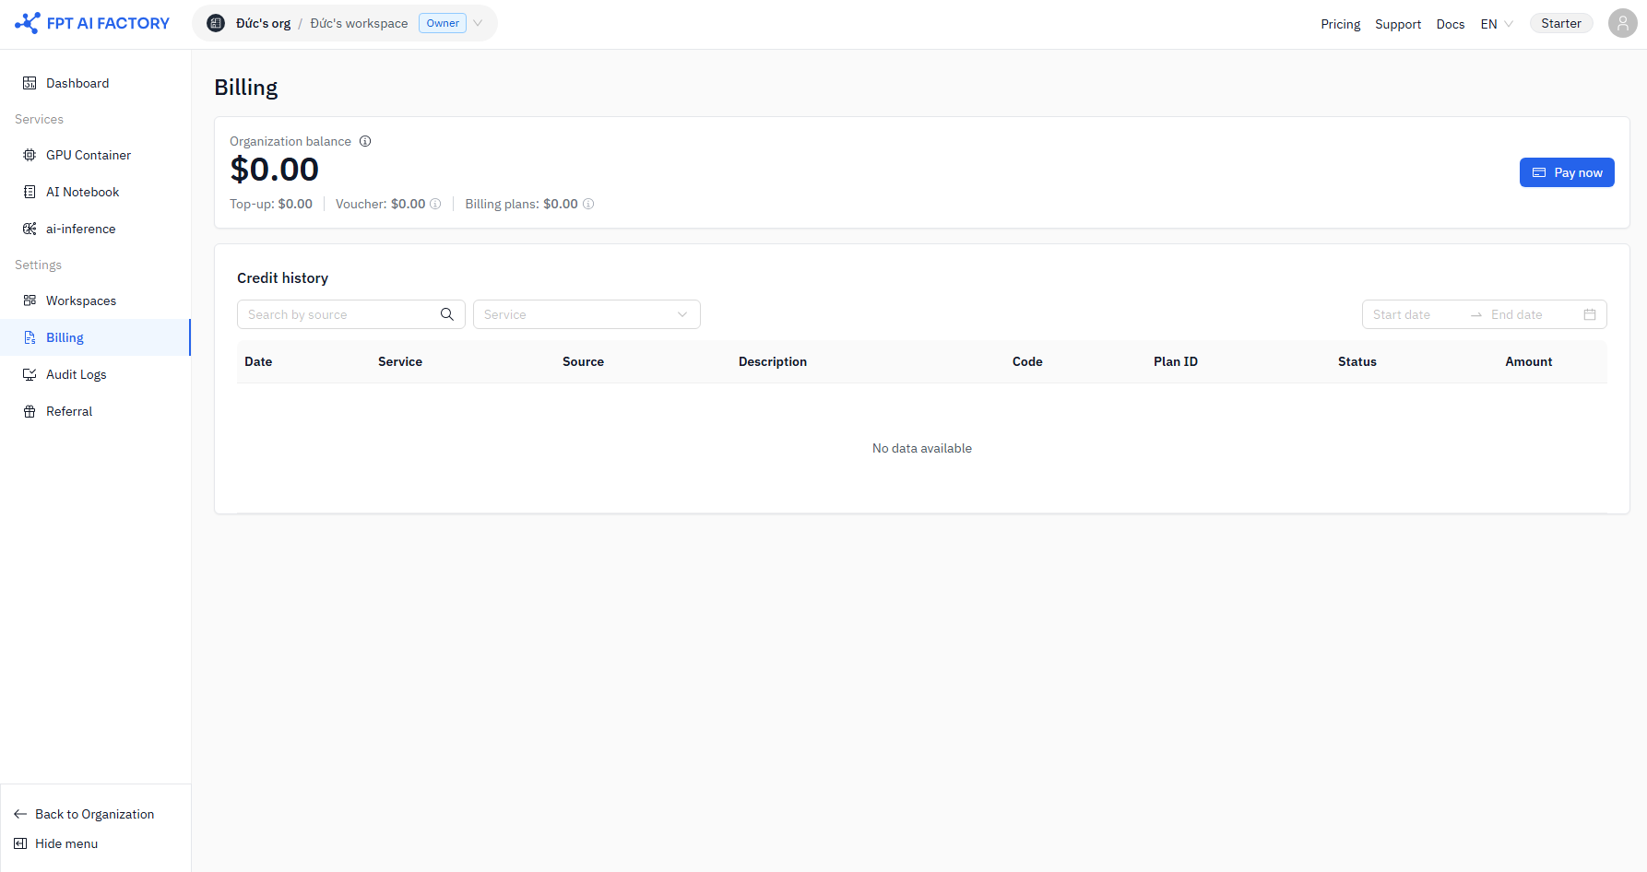This screenshot has width=1647, height=872.
Task: Select Billing in sidebar
Action: click(x=96, y=337)
